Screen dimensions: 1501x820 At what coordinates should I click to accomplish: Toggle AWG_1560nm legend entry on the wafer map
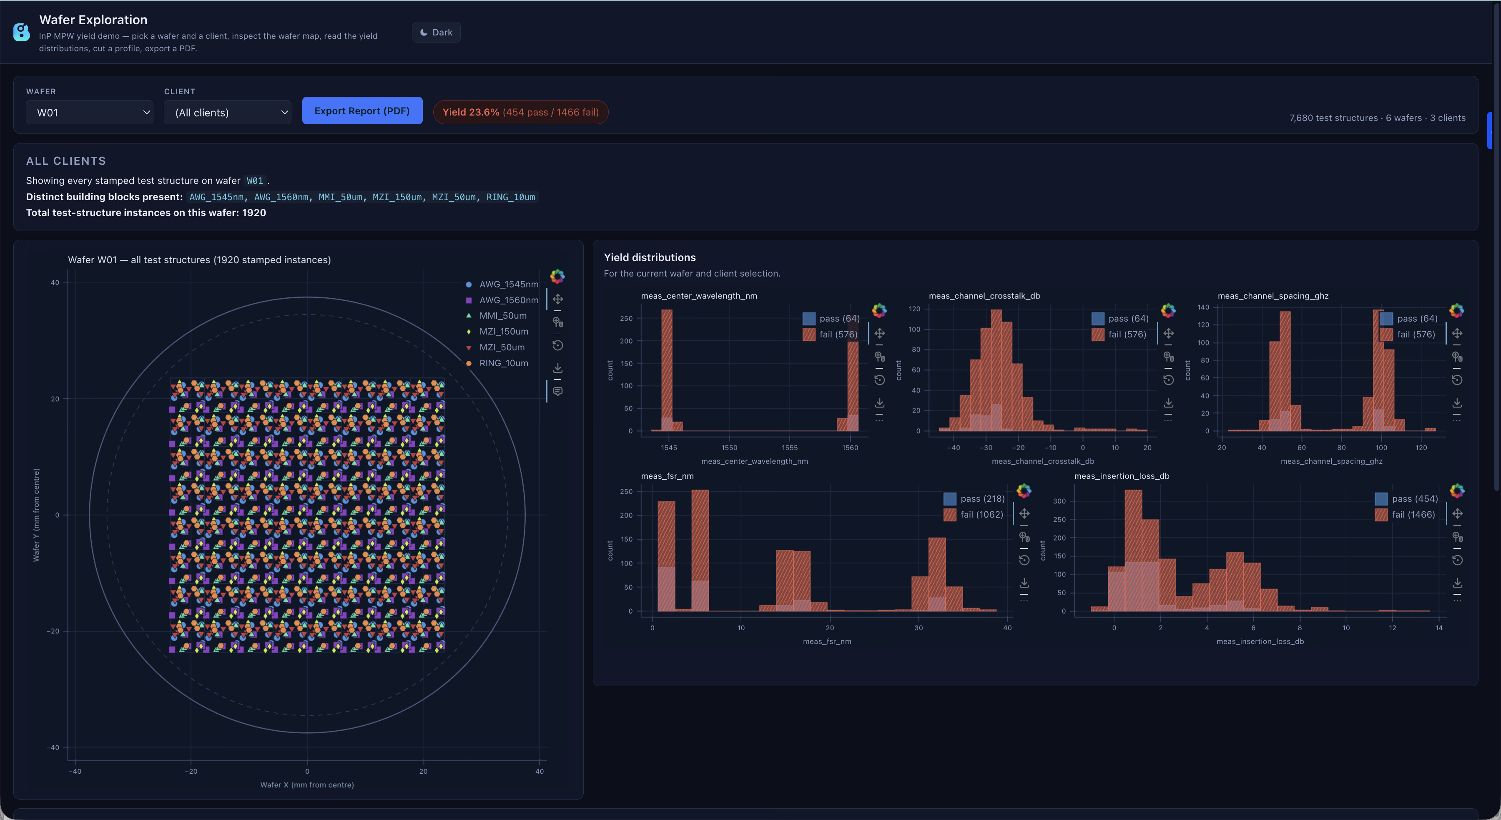pos(502,300)
